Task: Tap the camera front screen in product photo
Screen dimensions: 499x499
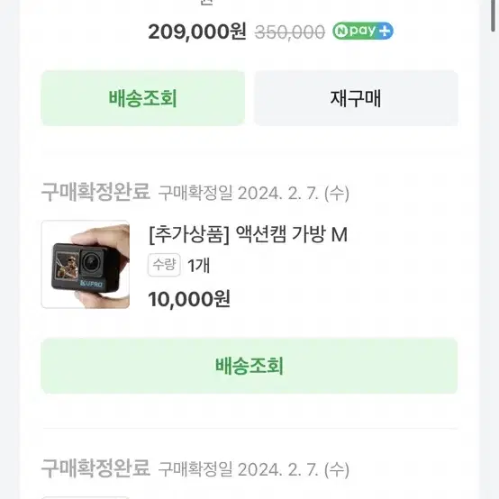Action: click(67, 266)
